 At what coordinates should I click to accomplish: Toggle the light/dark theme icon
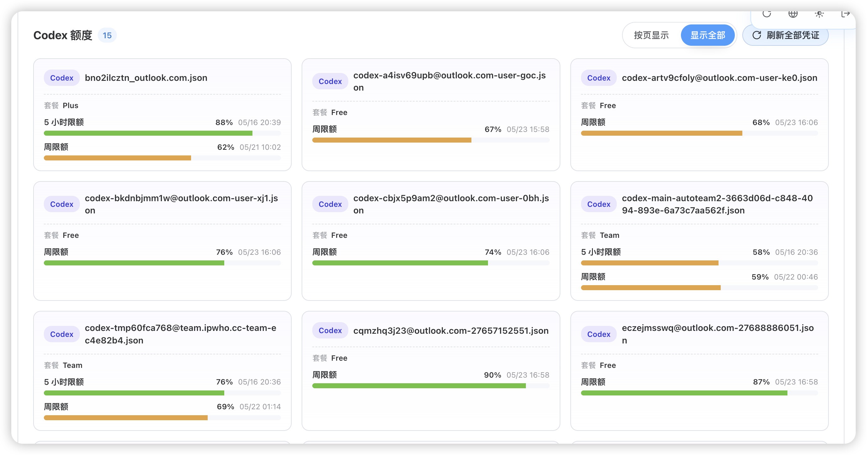click(x=819, y=14)
